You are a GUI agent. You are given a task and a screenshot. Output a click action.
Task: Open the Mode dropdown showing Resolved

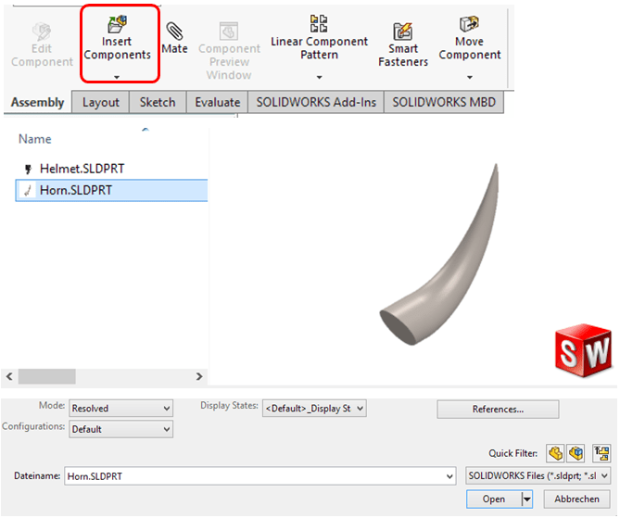pyautogui.click(x=120, y=408)
